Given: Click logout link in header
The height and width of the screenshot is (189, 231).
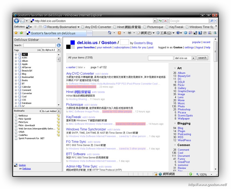Looking at the screenshot, I should (x=200, y=48).
